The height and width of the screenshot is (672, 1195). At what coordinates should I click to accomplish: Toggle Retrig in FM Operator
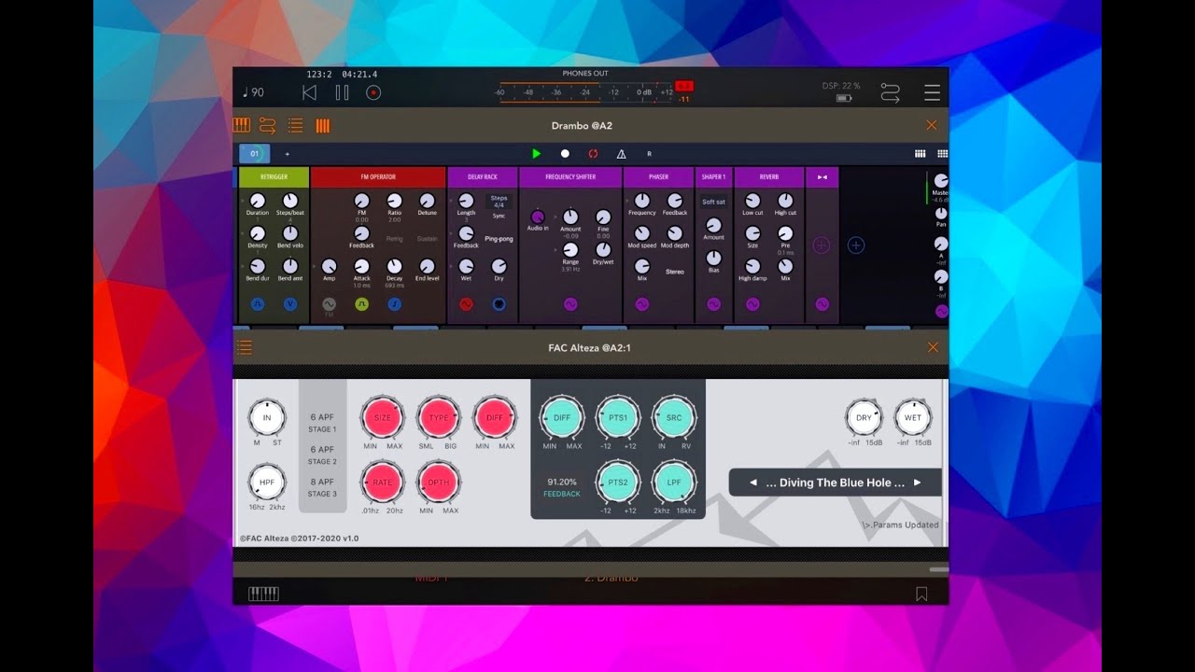tap(394, 239)
